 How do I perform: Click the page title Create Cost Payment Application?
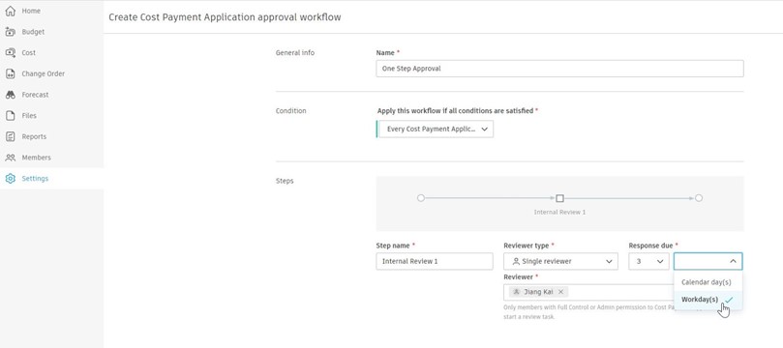[225, 17]
